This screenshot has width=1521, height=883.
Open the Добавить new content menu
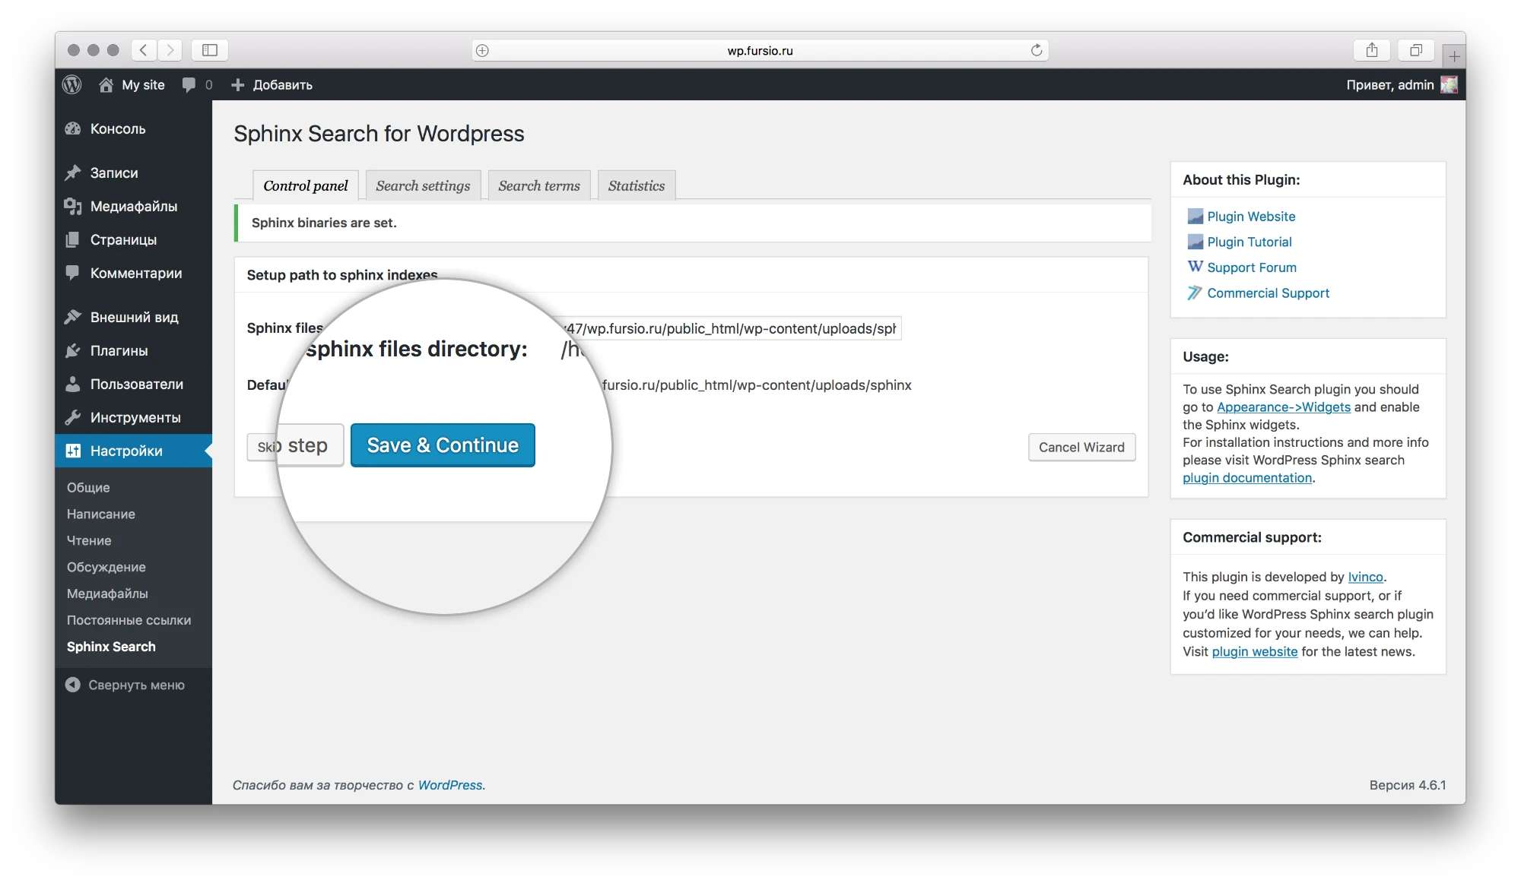[x=272, y=85]
